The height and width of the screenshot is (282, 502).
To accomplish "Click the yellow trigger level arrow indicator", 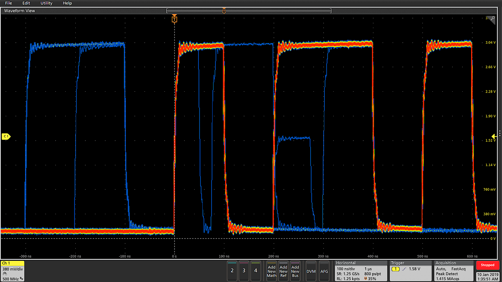I will (x=494, y=136).
